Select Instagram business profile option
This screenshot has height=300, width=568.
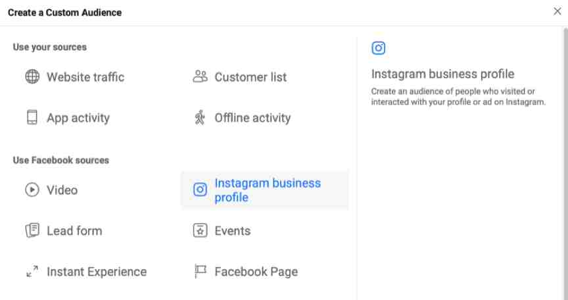click(x=265, y=190)
